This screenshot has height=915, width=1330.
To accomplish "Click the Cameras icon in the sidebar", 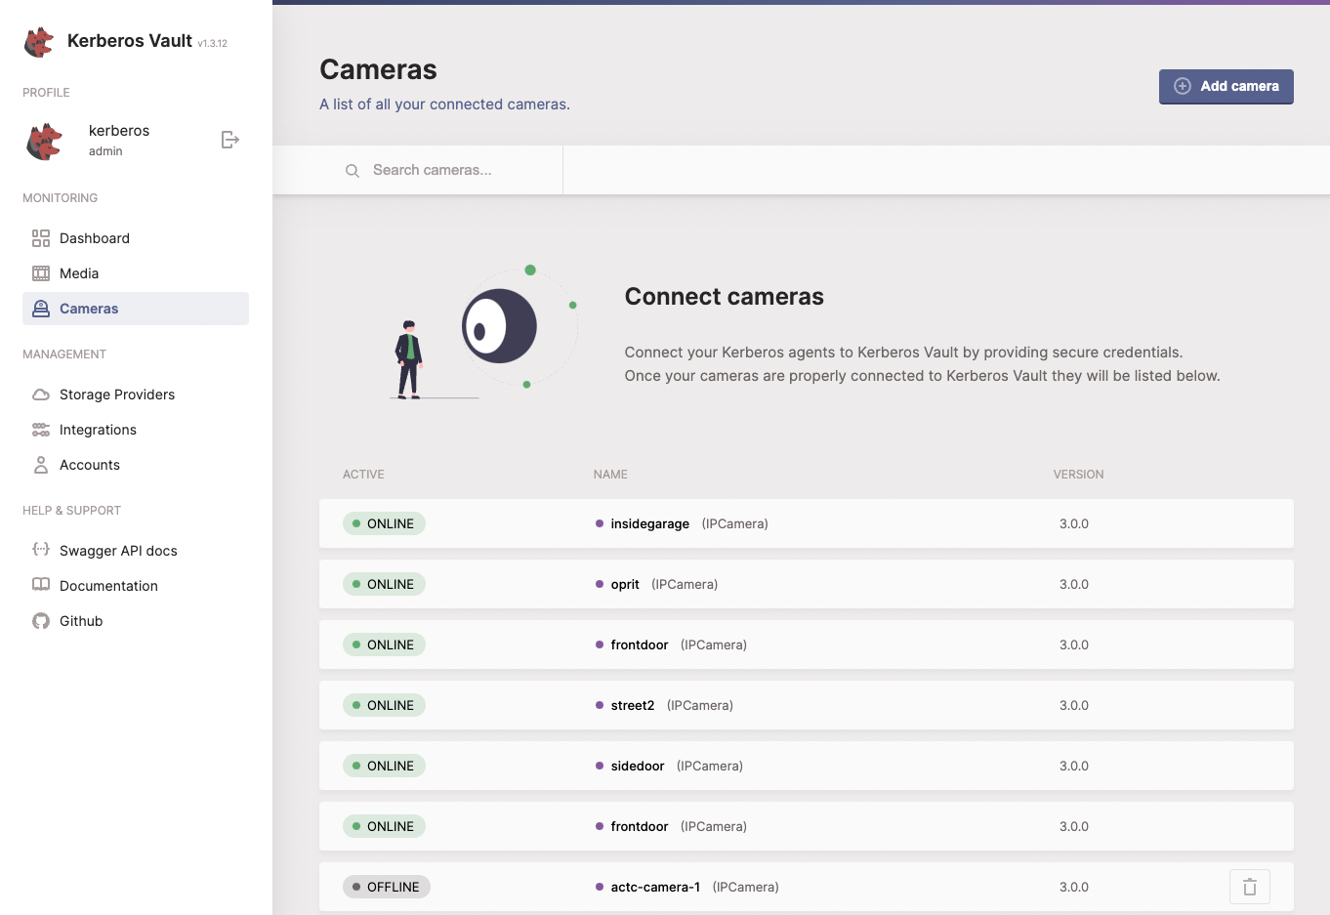I will click(x=40, y=308).
